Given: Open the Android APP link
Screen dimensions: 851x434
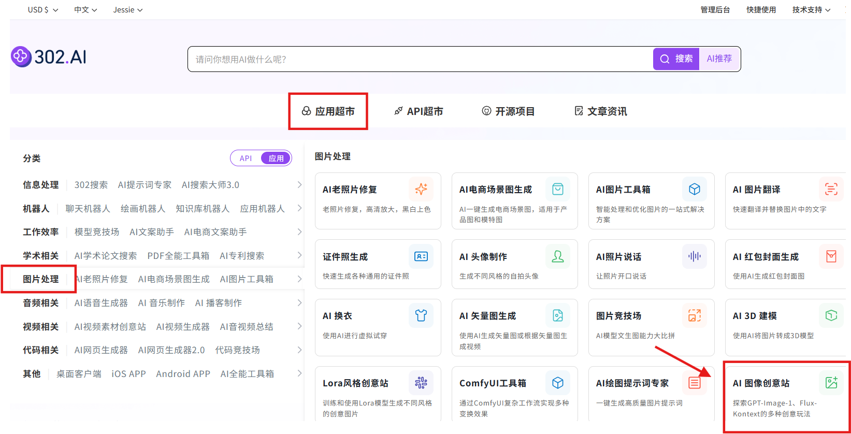Looking at the screenshot, I should pos(183,374).
